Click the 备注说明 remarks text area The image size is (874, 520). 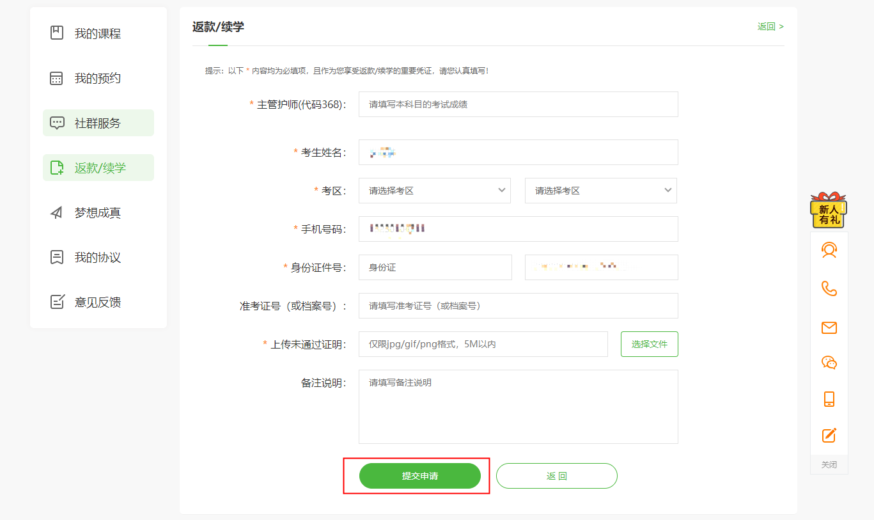[x=518, y=407]
